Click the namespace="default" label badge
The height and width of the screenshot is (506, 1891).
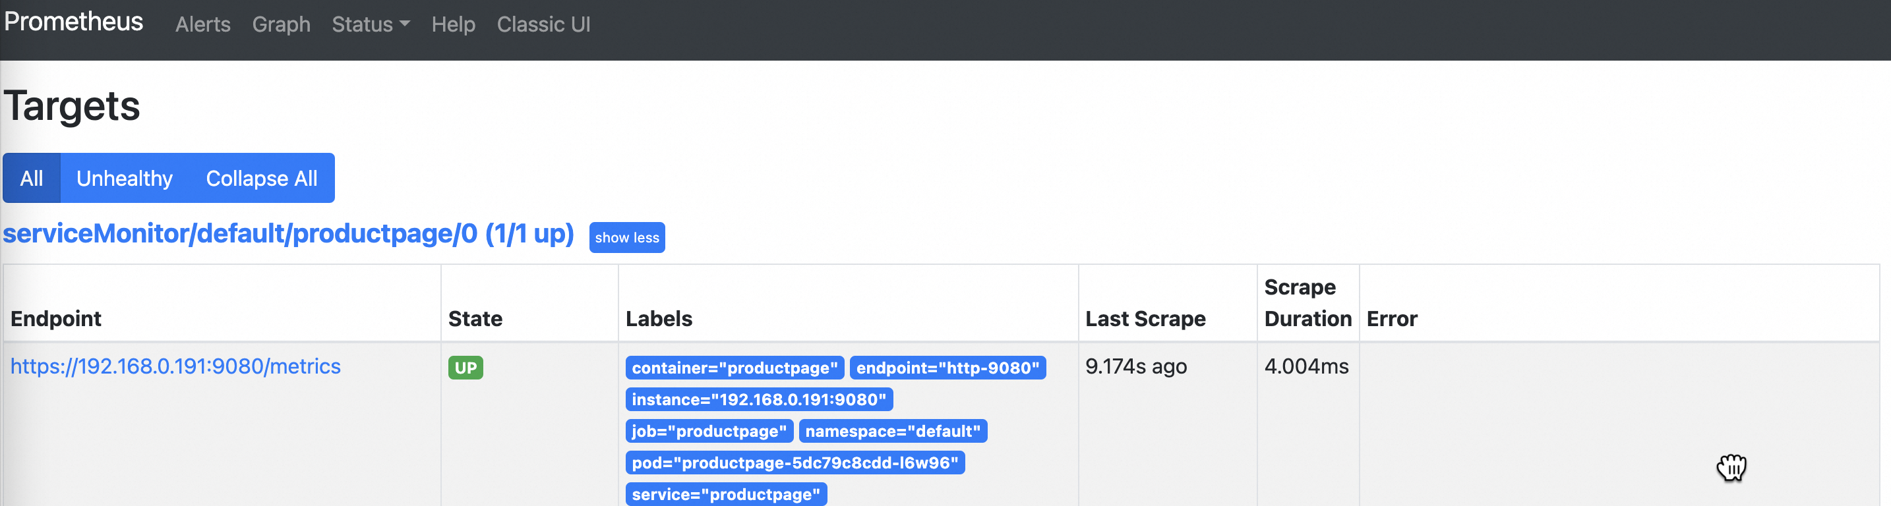(893, 431)
